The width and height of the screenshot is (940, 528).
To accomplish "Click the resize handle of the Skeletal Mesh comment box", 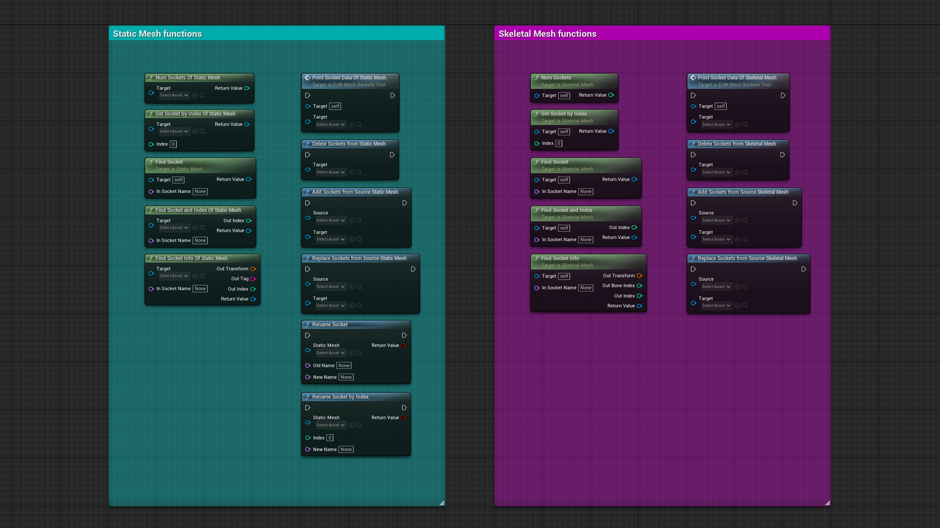I will coord(828,503).
